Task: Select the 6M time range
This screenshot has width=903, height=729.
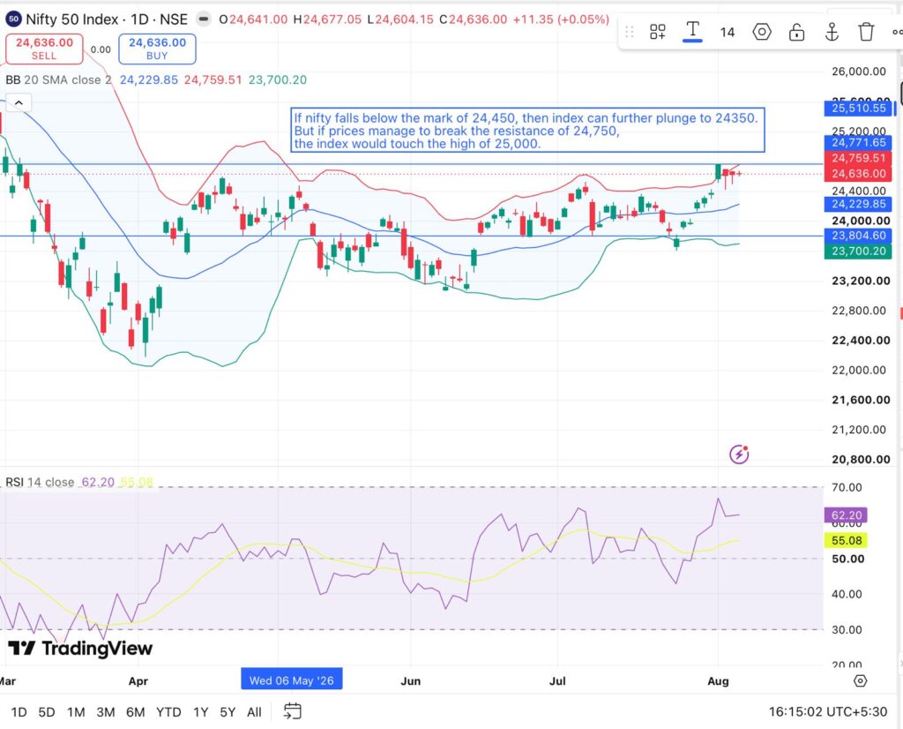Action: (x=135, y=712)
